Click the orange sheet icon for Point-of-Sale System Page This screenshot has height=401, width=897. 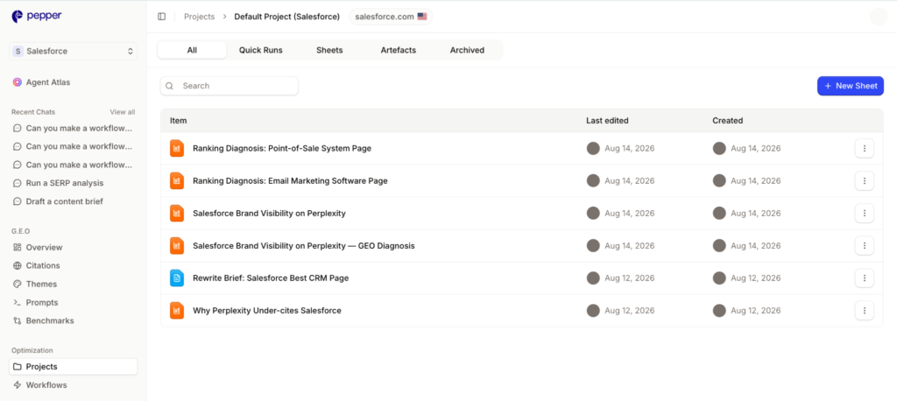click(177, 148)
